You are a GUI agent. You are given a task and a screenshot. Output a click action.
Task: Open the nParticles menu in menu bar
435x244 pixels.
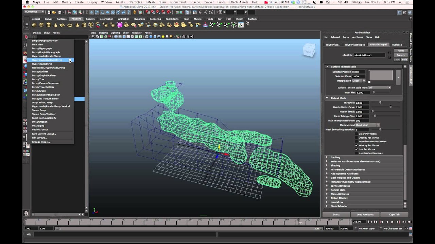pos(135,2)
